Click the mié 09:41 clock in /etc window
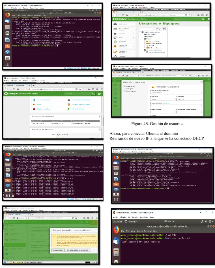215x268 pixels. (168, 221)
